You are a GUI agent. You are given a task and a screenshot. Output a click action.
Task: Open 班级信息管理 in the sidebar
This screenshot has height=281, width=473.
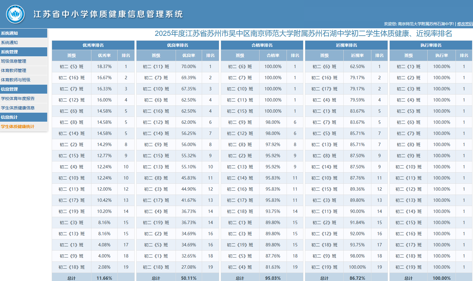click(x=14, y=61)
